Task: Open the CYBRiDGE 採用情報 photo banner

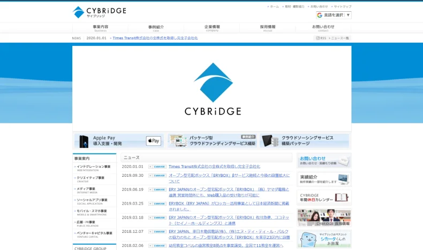Action: point(324,218)
